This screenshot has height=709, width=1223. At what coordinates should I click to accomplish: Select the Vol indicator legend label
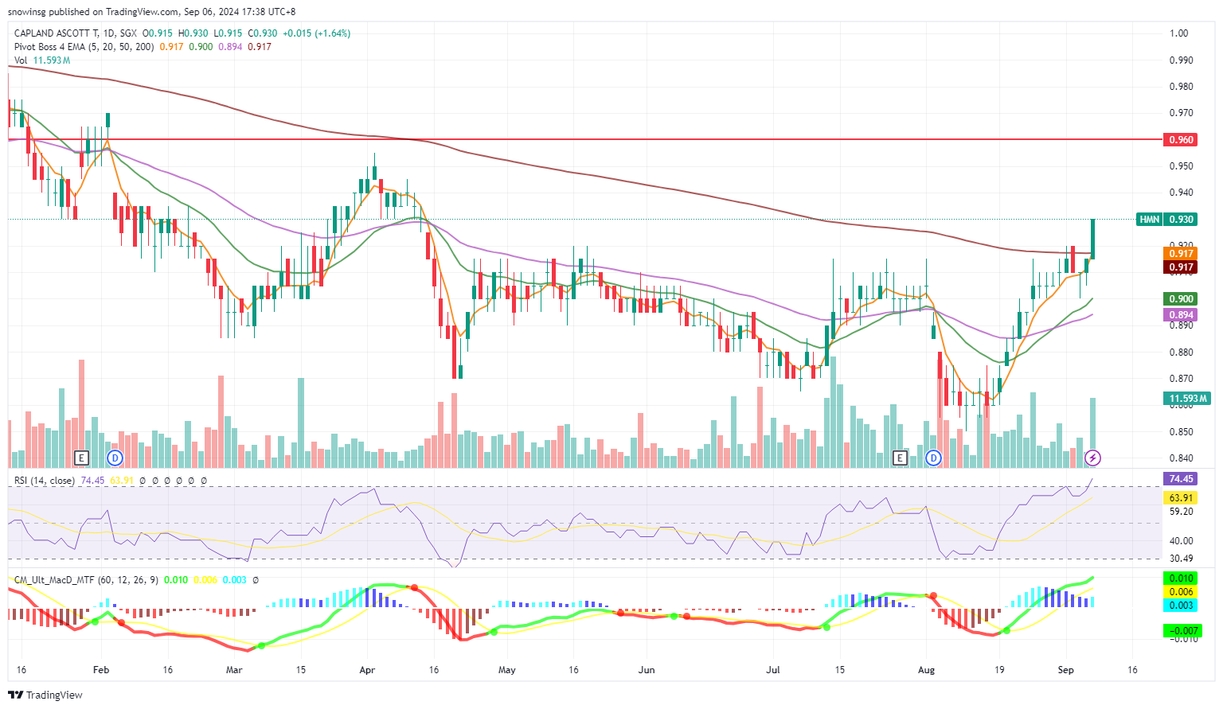pos(21,60)
